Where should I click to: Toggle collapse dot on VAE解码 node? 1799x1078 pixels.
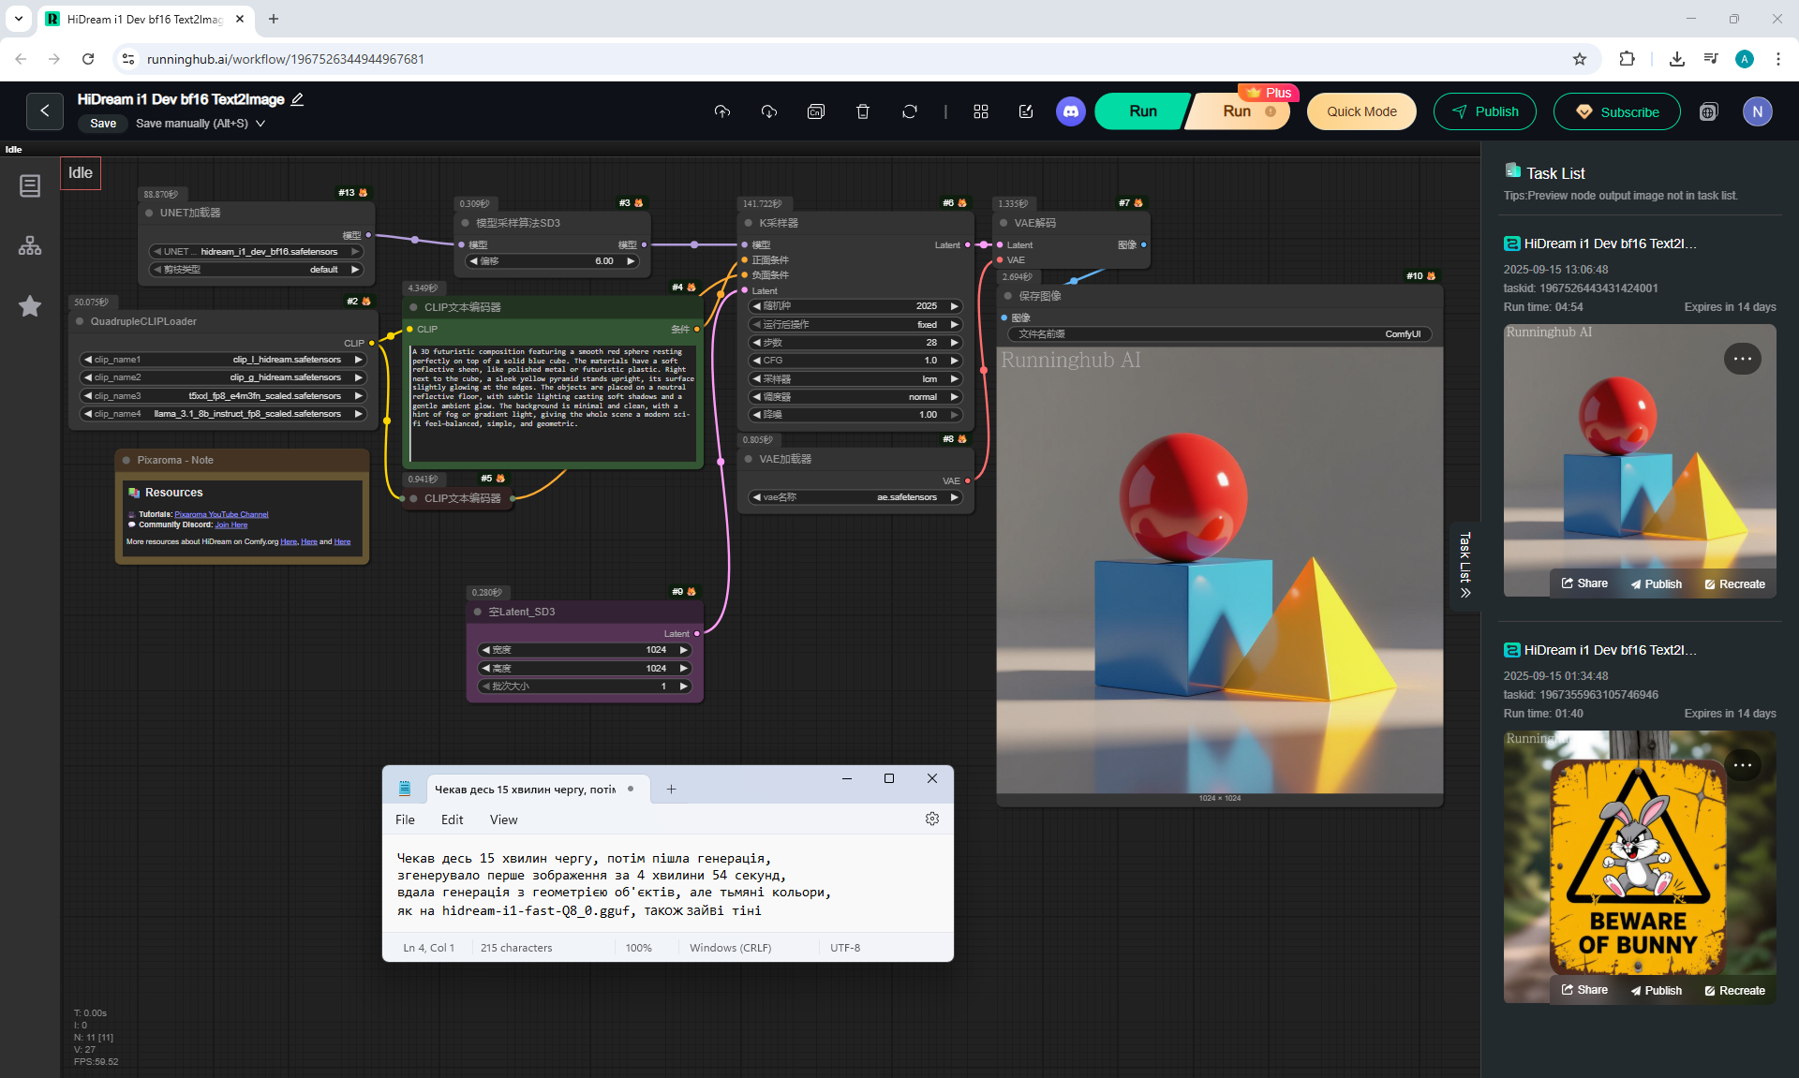1004,223
